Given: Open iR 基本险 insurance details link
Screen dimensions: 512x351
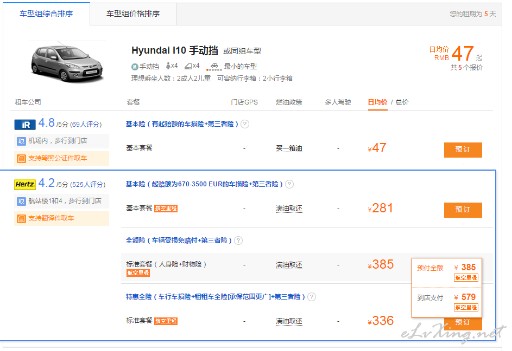Looking at the screenshot, I should (x=182, y=124).
